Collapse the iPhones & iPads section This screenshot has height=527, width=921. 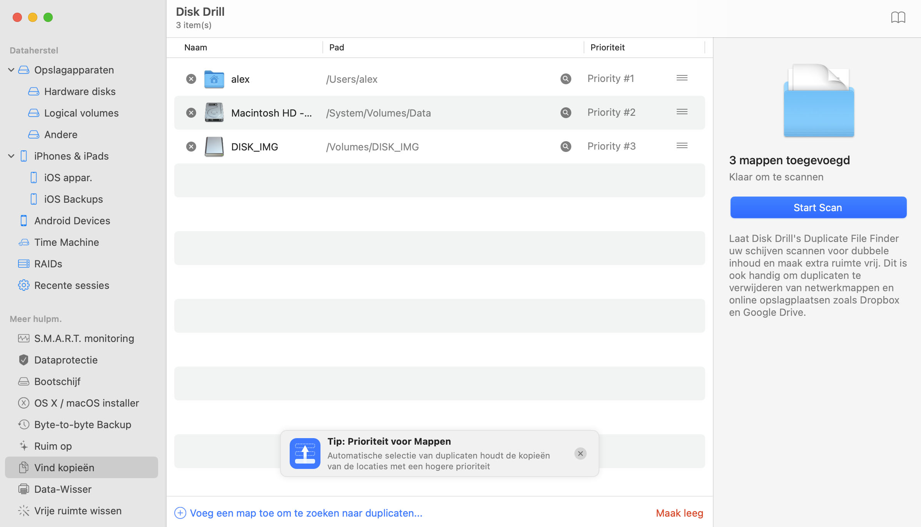(x=11, y=156)
